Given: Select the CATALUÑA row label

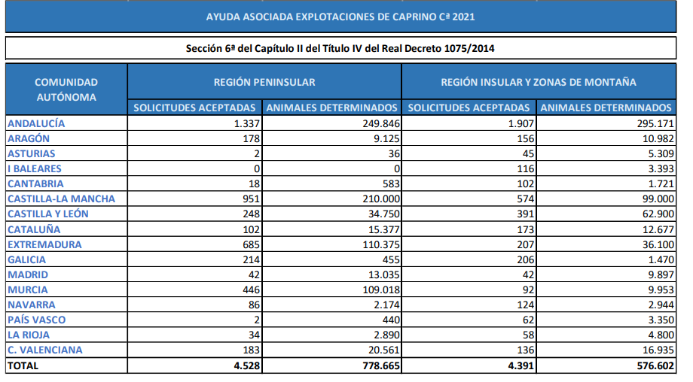Looking at the screenshot, I should pyautogui.click(x=34, y=229).
